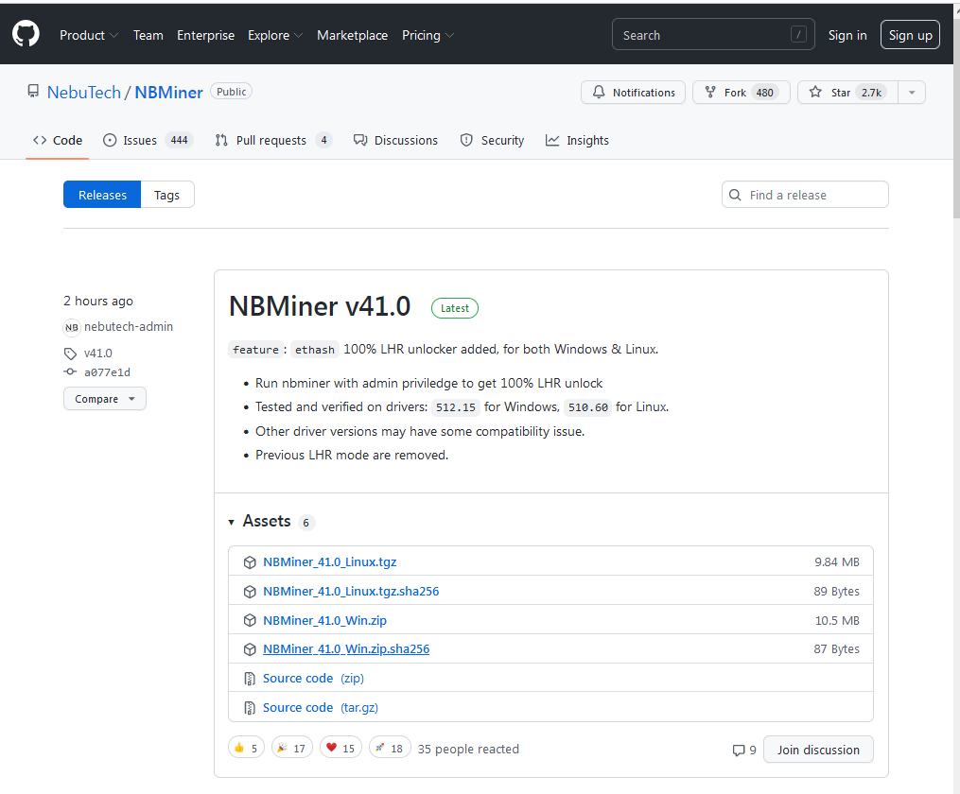
Task: Click Join discussion
Action: 817,749
